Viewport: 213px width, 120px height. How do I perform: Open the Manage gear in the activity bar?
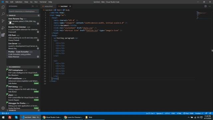point(3,108)
